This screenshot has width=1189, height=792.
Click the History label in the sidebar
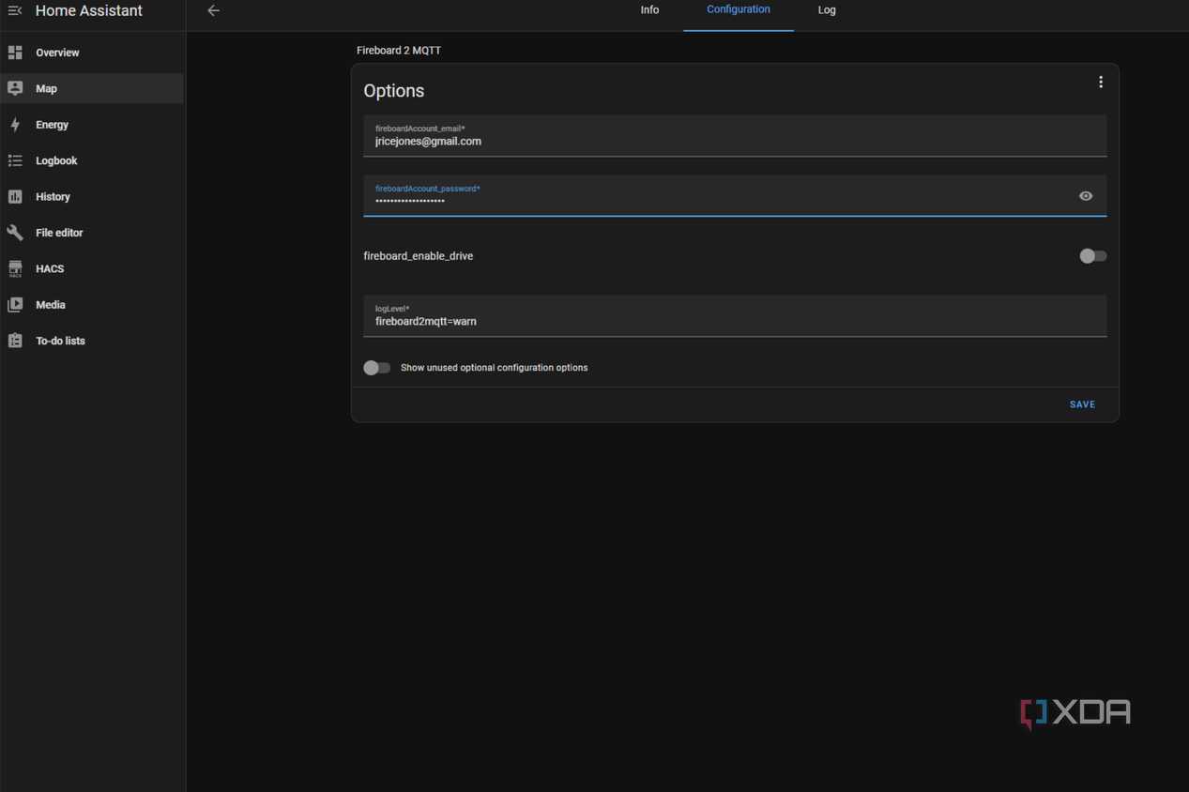(53, 197)
